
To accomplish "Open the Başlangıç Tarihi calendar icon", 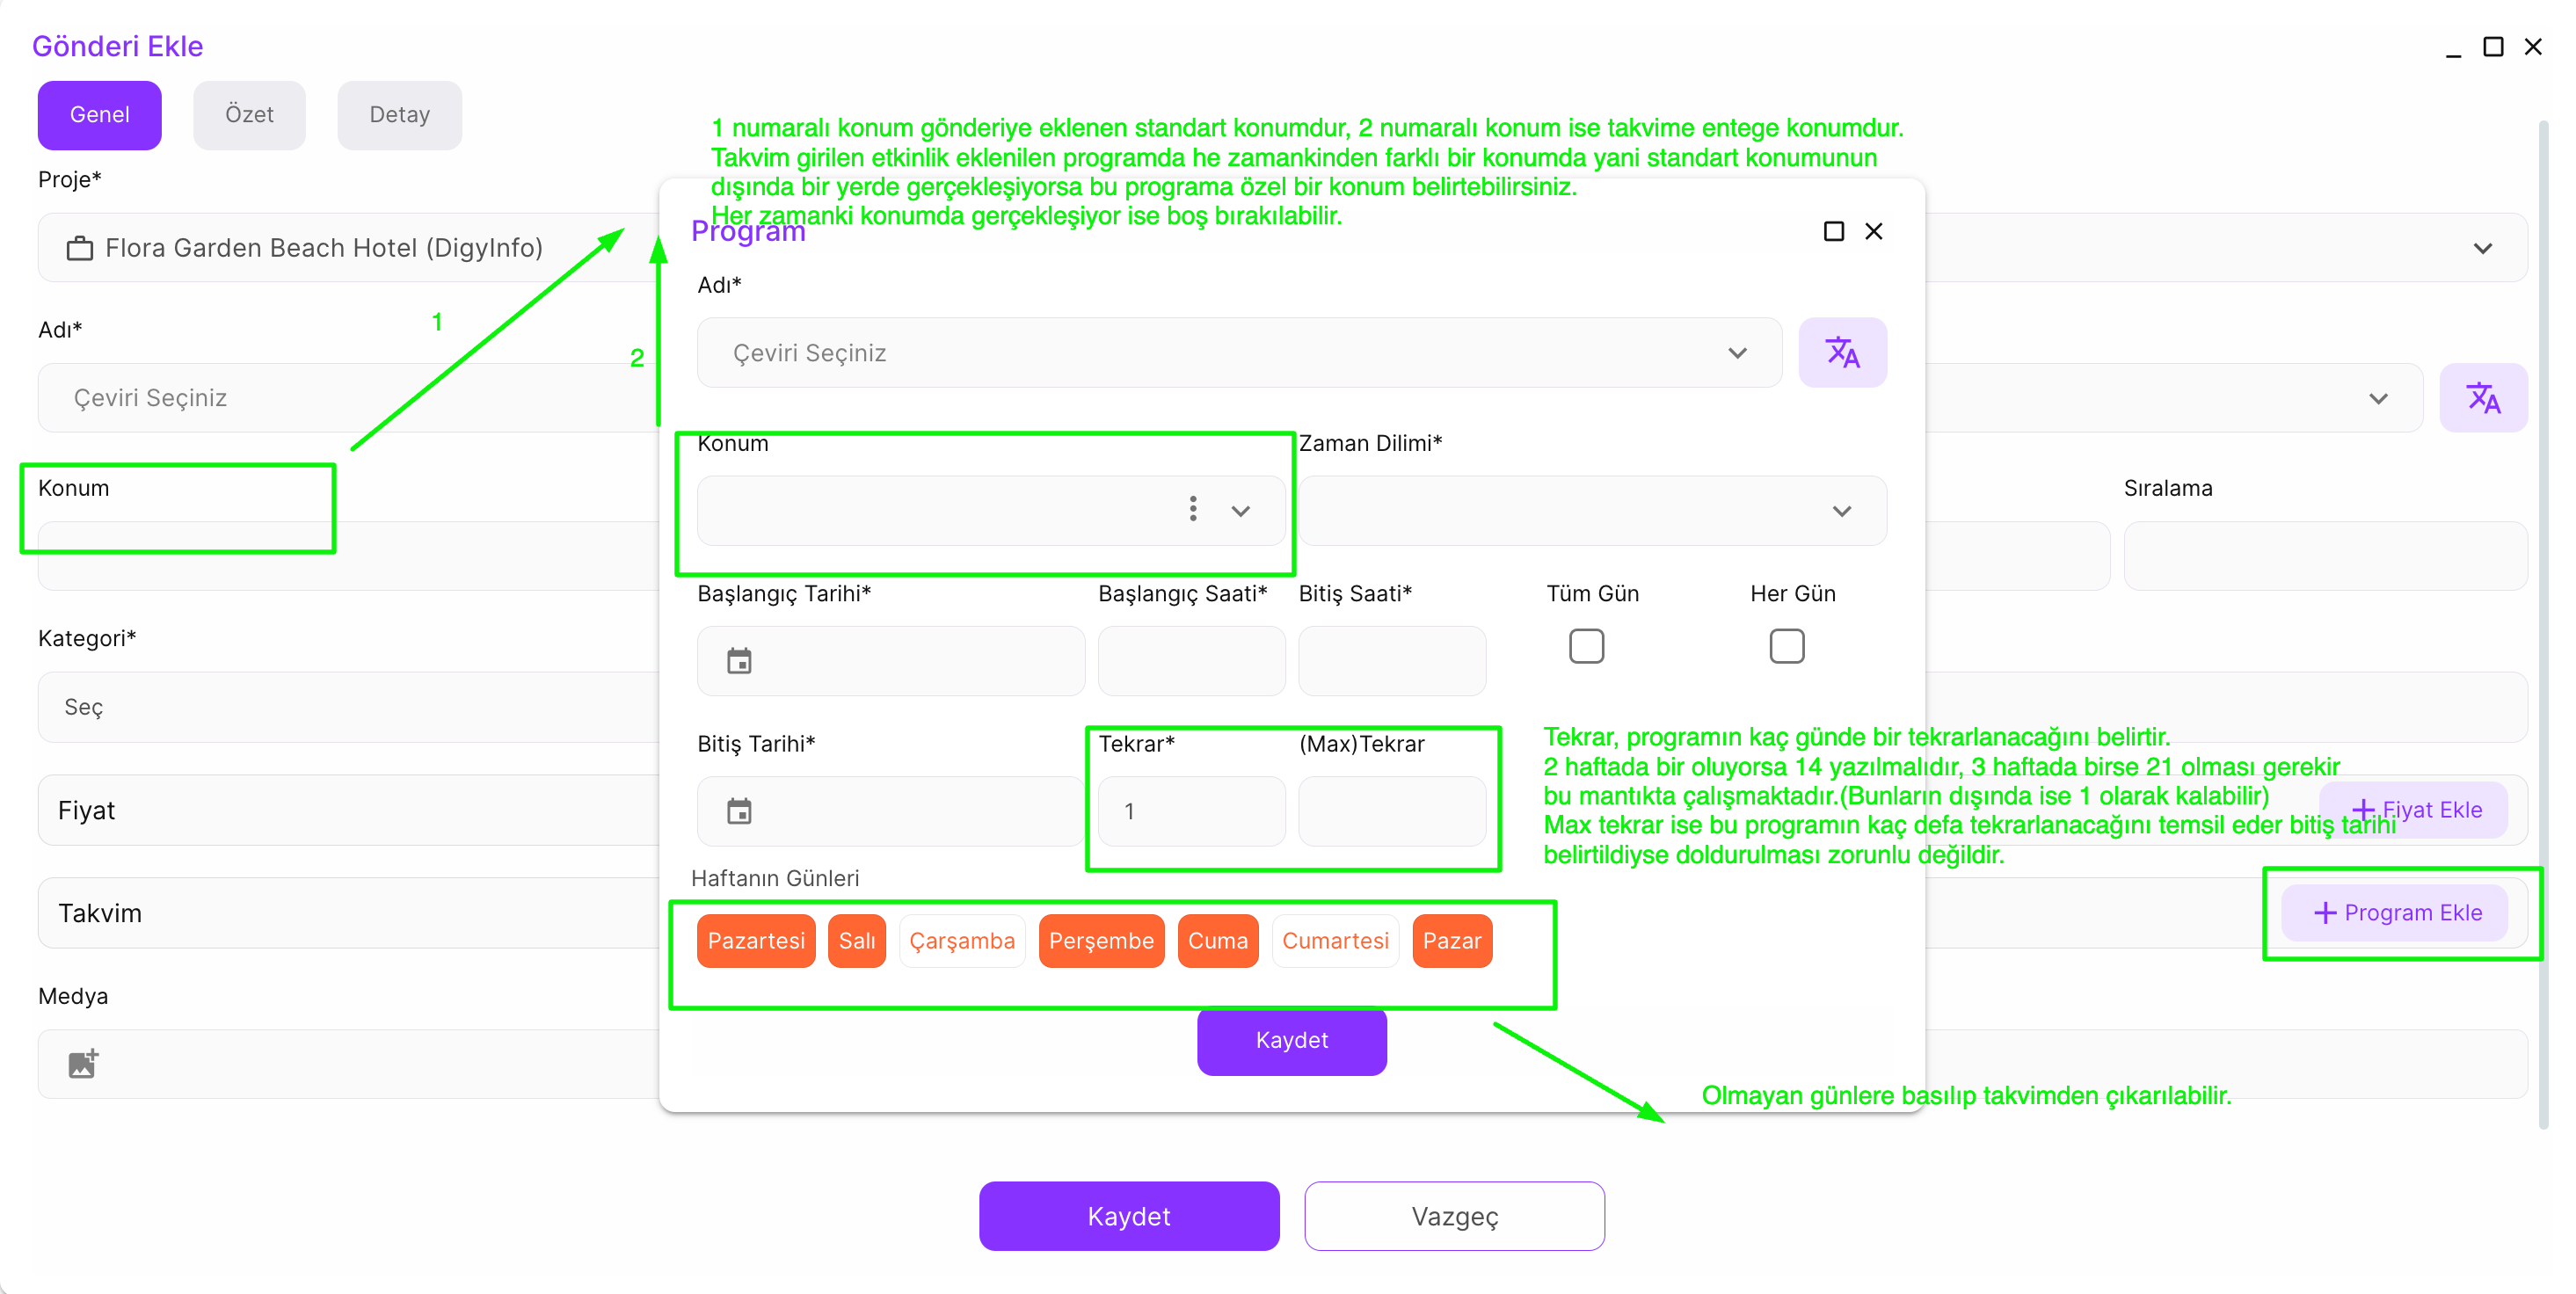I will click(739, 661).
